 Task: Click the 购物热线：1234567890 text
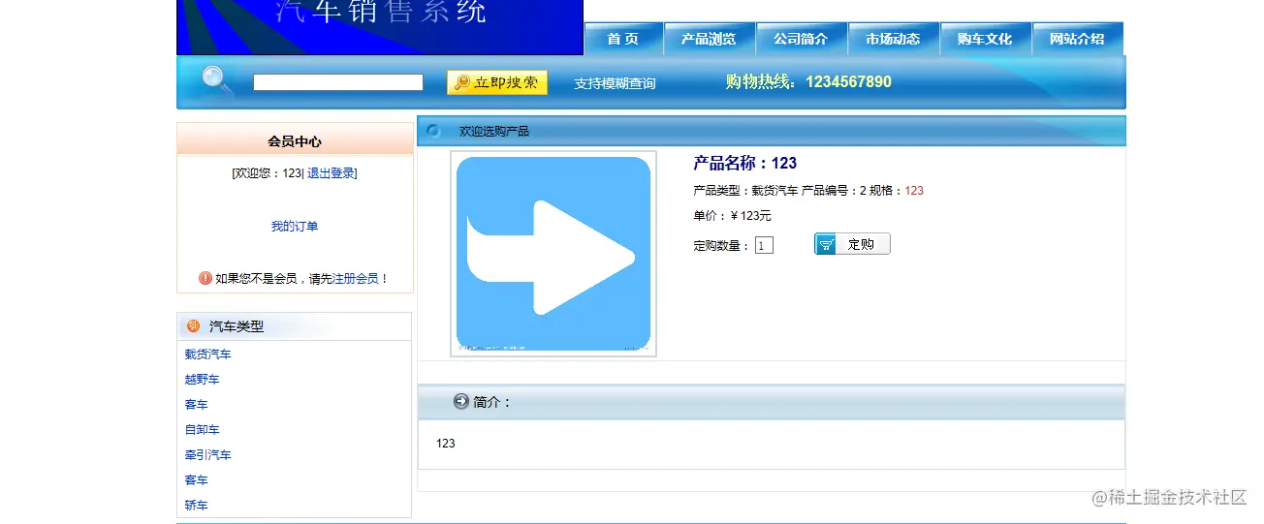coord(808,82)
